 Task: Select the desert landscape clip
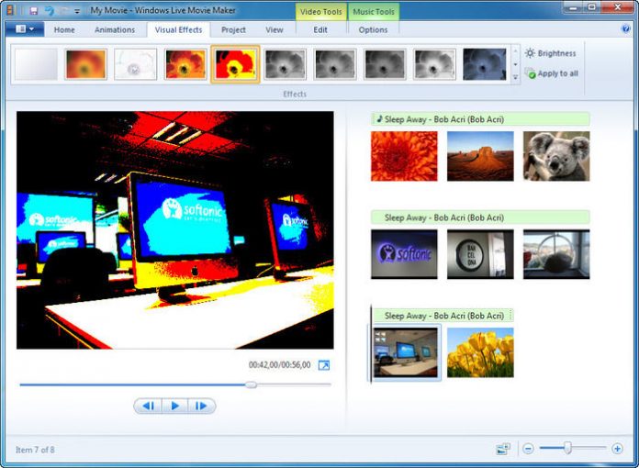pyautogui.click(x=480, y=156)
